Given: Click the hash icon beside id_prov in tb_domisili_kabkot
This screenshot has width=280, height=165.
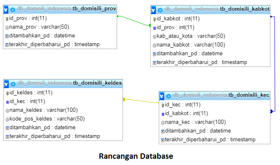Looking at the screenshot, I should click(x=155, y=28).
